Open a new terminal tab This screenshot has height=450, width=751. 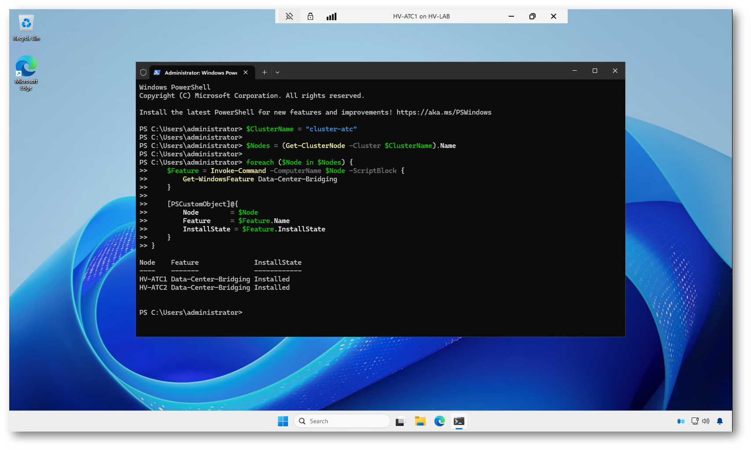click(264, 72)
